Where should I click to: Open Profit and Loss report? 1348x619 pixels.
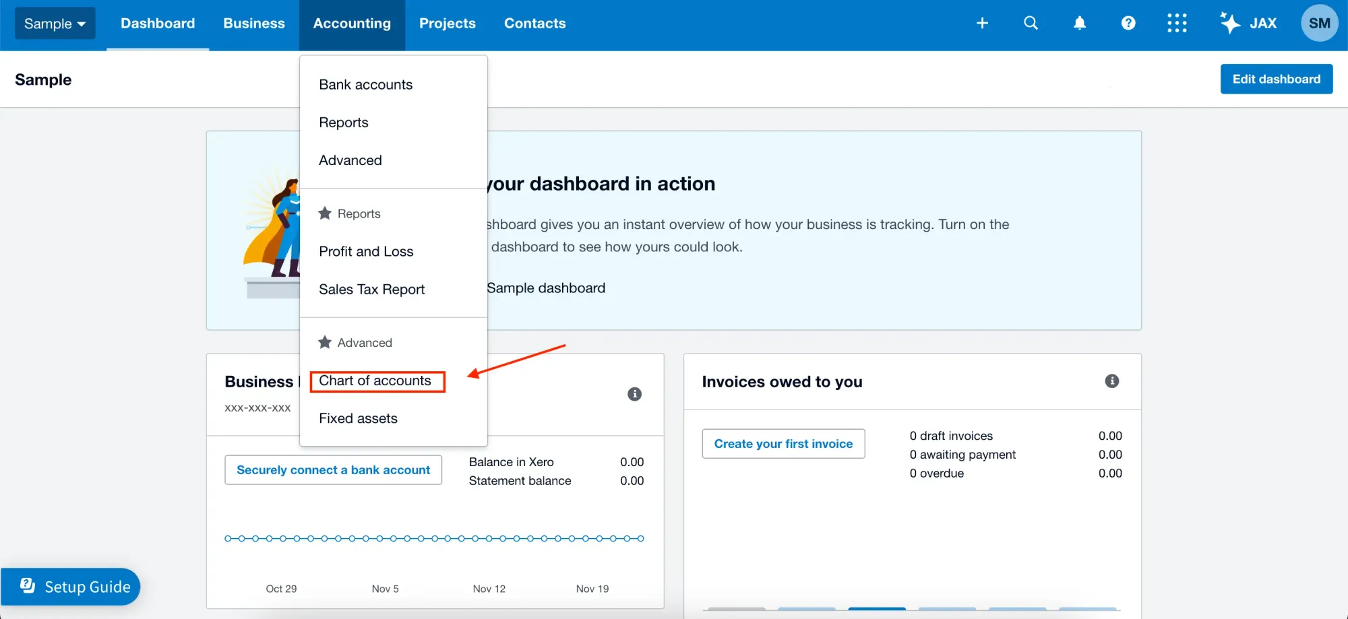[394, 251]
